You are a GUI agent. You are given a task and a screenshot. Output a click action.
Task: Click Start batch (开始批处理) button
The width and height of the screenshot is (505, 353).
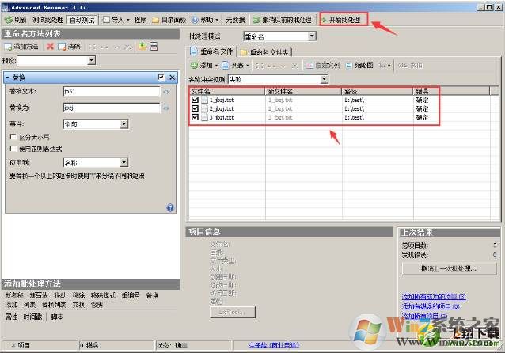[x=344, y=20]
